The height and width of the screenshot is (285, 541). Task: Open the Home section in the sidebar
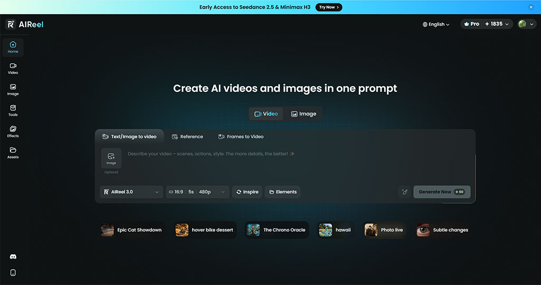point(13,47)
